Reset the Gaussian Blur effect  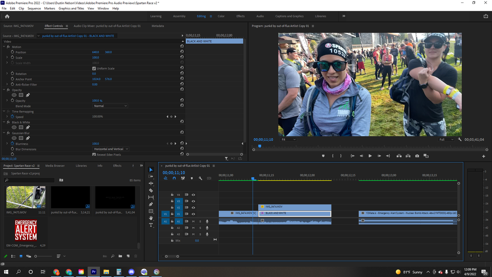pos(182,133)
